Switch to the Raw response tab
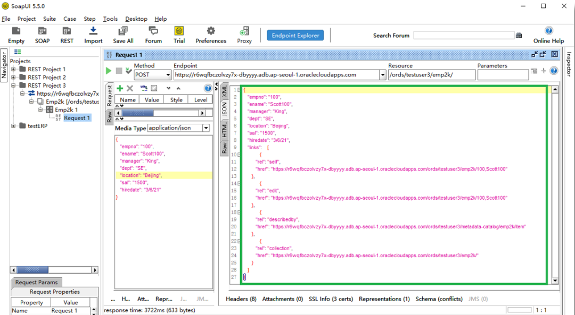 [x=225, y=148]
